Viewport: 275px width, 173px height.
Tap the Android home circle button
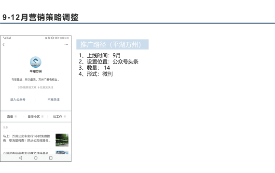click(x=36, y=158)
